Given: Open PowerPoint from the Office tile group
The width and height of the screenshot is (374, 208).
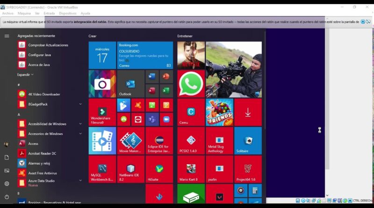Looking at the screenshot, I should [x=166, y=77].
